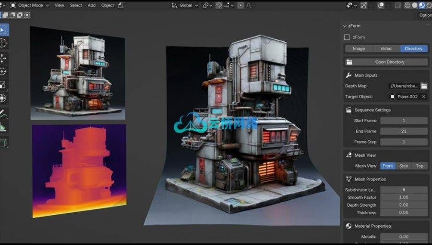
Task: Open the gizmo options dropdown arrow
Action: [x=371, y=5]
